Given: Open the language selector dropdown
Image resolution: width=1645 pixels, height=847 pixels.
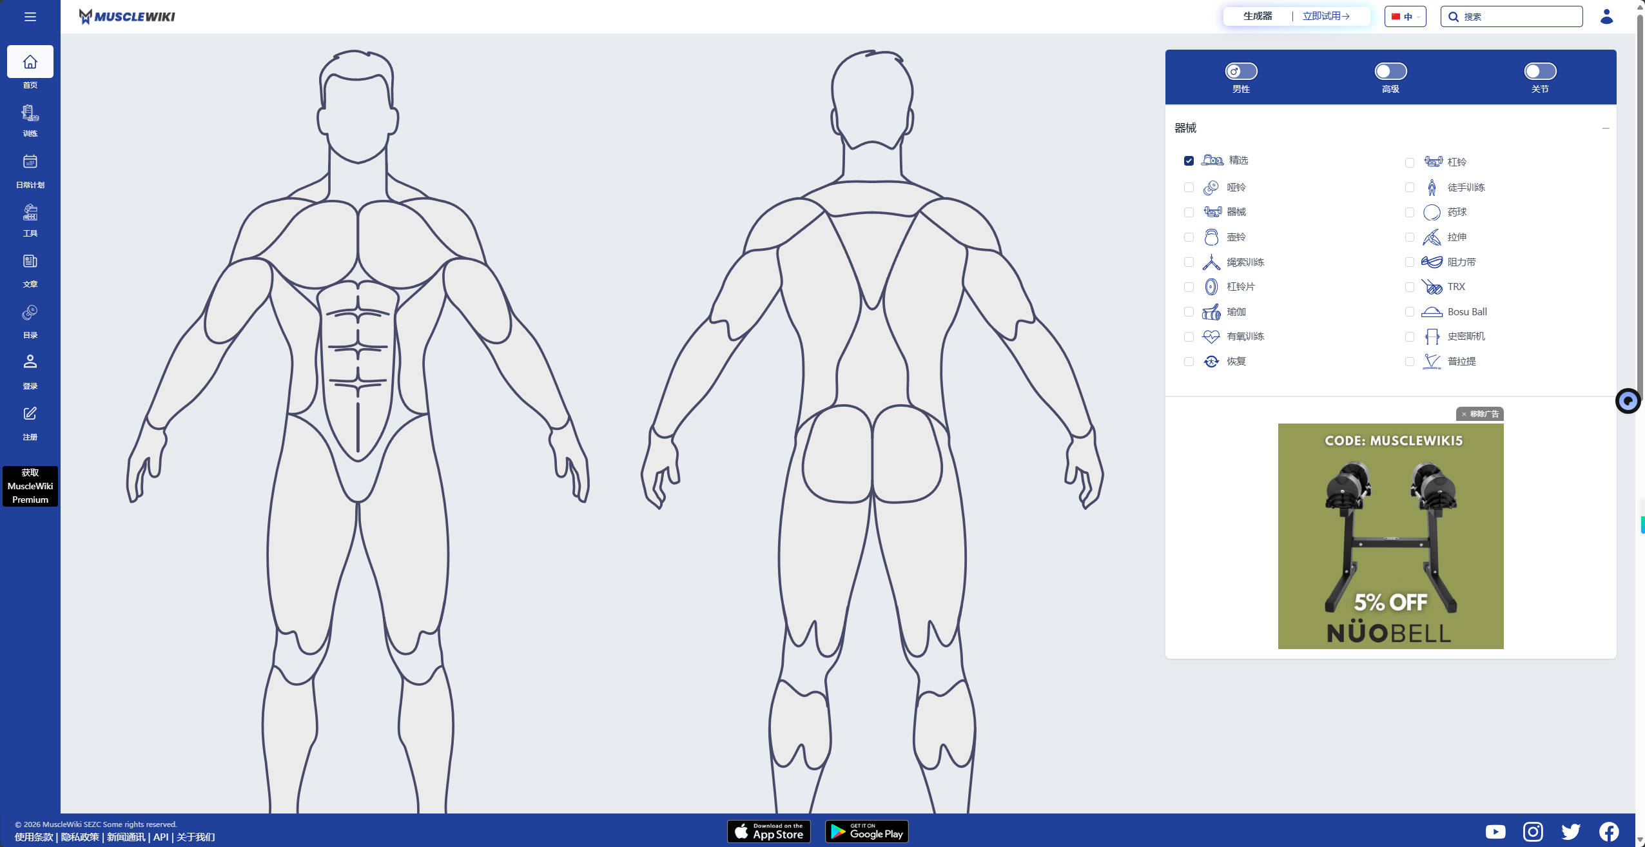Looking at the screenshot, I should click(x=1405, y=17).
